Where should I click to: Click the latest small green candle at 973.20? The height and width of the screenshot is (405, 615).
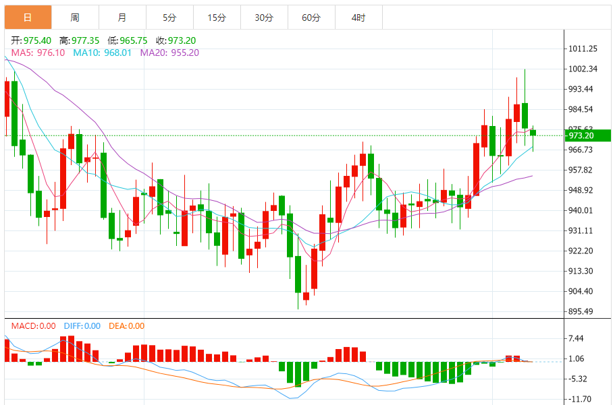[533, 133]
